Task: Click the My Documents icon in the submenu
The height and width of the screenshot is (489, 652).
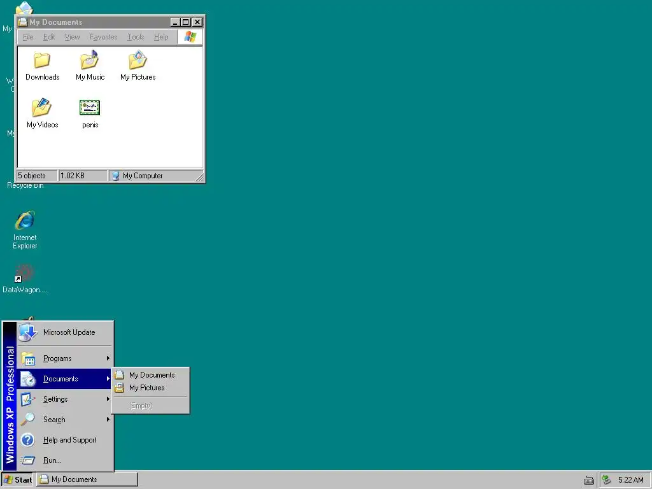Action: 119,374
